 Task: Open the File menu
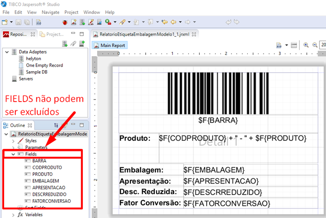point(6,12)
